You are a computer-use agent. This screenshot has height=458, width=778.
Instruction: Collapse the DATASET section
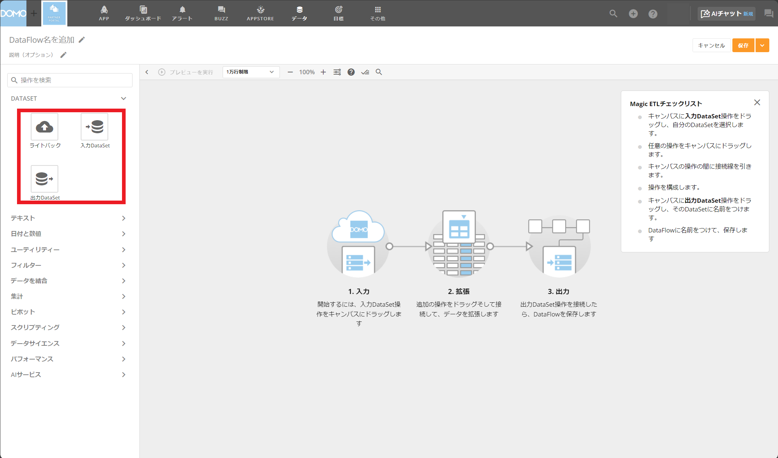pyautogui.click(x=123, y=98)
